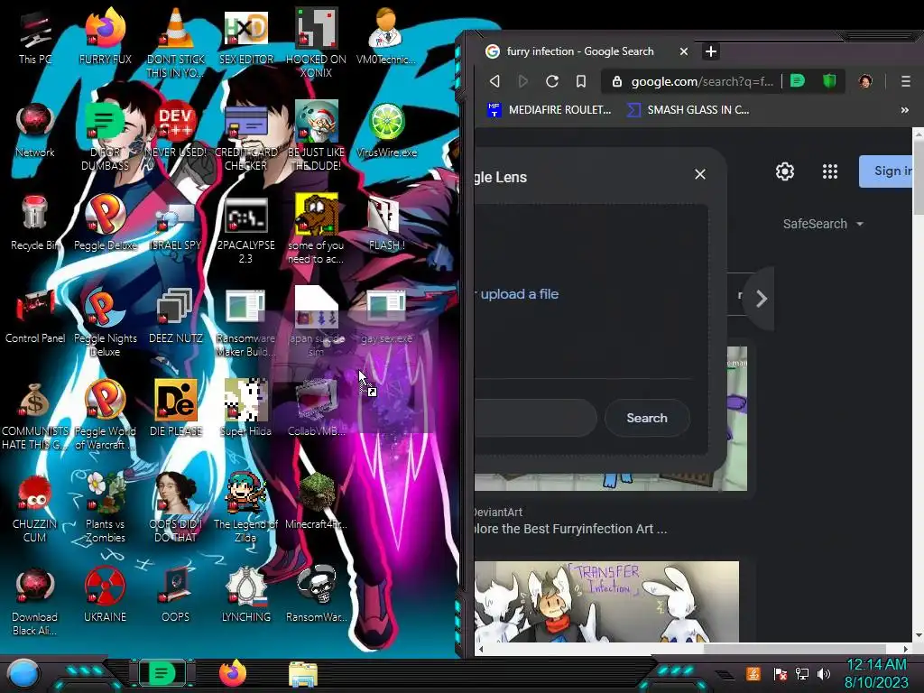
Task: Open the Minecraft4Fr grass block icon
Action: (316, 502)
